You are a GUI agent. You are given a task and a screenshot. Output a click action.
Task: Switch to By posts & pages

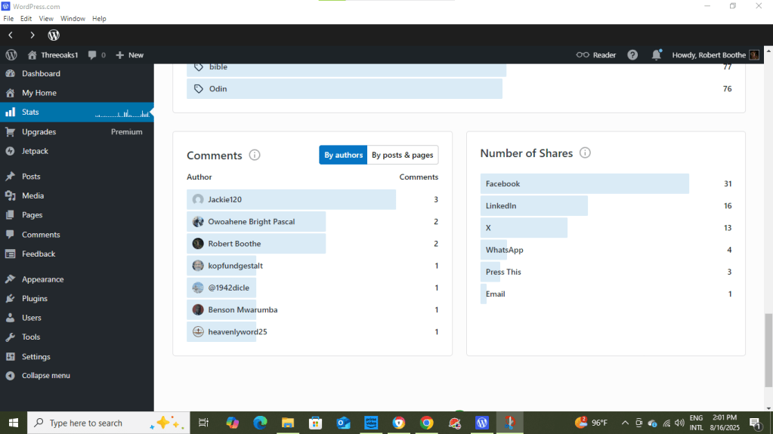pos(402,155)
